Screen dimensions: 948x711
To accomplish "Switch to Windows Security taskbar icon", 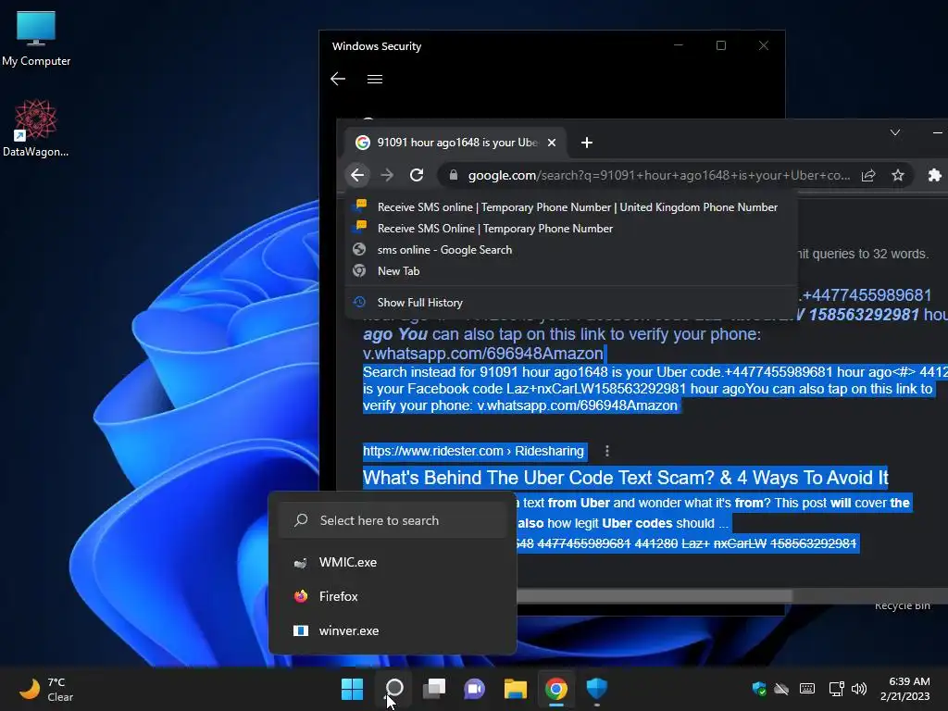I will pyautogui.click(x=597, y=689).
